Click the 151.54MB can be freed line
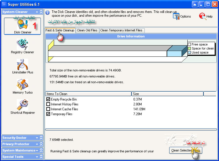Image resolution: width=219 pixels, height=161 pixels. (87, 82)
